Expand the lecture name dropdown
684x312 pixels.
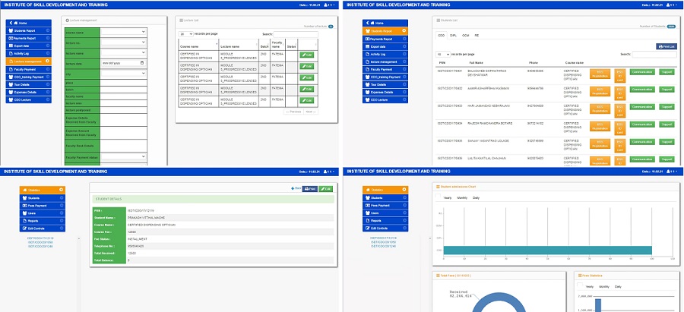(x=124, y=52)
